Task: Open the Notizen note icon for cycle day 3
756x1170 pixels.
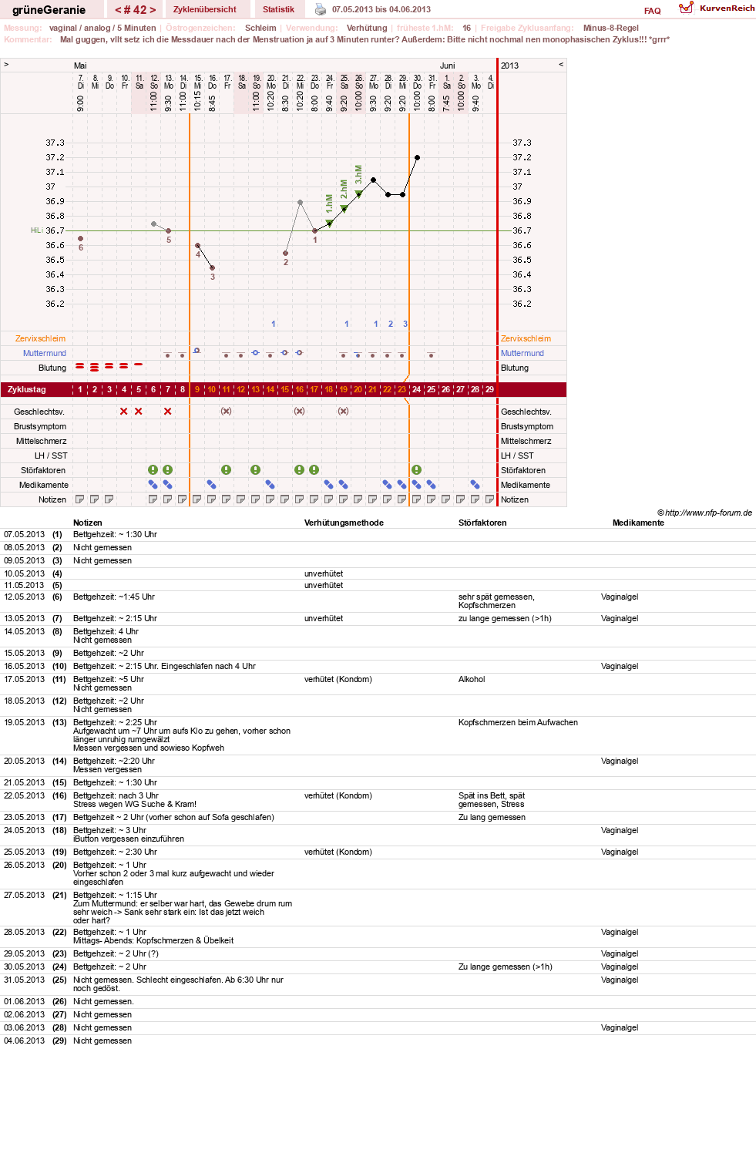Action: point(109,499)
